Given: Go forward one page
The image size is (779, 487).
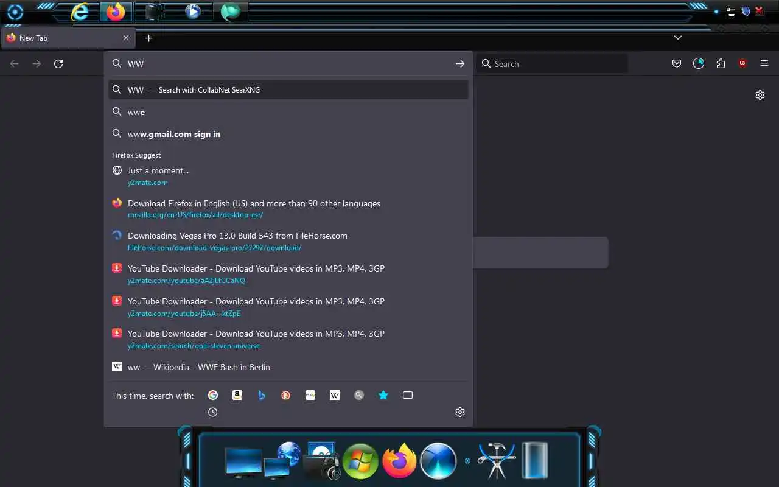Looking at the screenshot, I should [37, 64].
